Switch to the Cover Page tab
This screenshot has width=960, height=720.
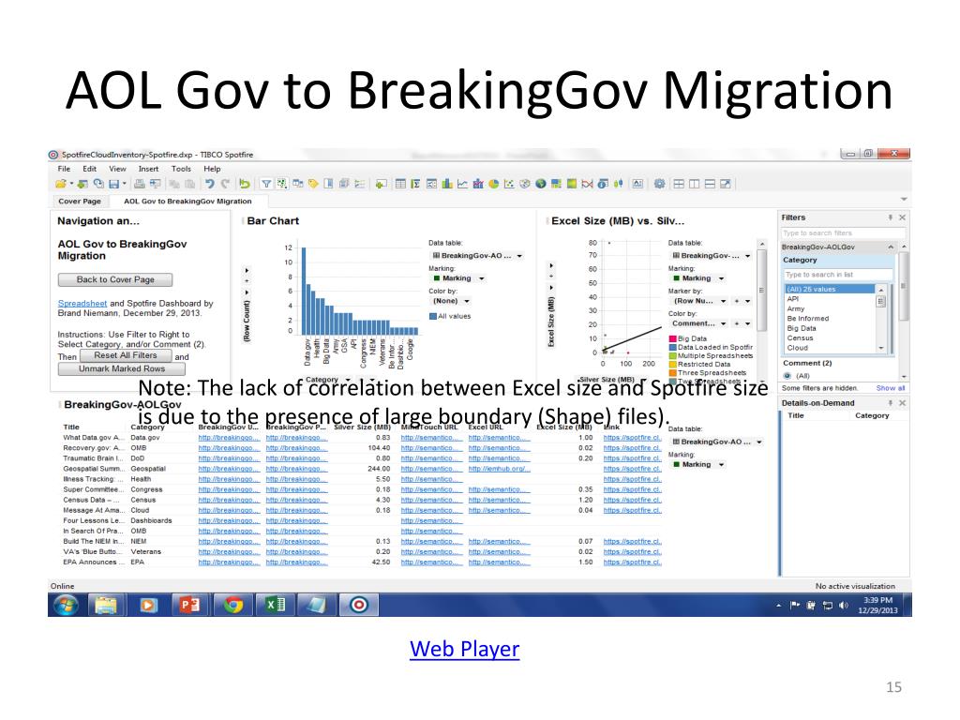(80, 201)
